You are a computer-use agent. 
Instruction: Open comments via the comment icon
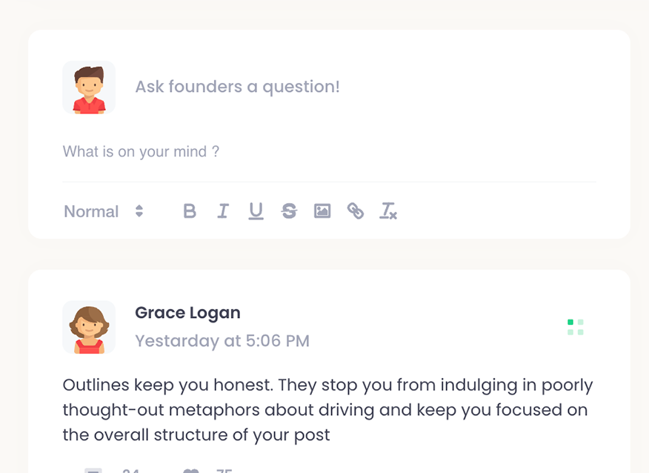(x=93, y=470)
